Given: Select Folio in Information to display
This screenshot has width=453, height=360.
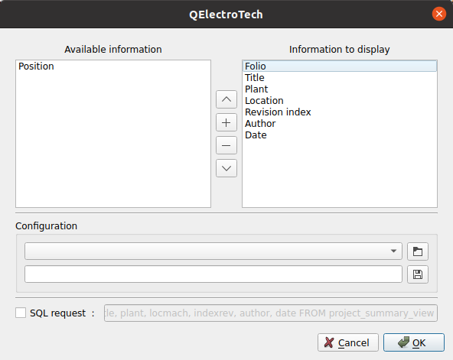Looking at the screenshot, I should [340, 66].
